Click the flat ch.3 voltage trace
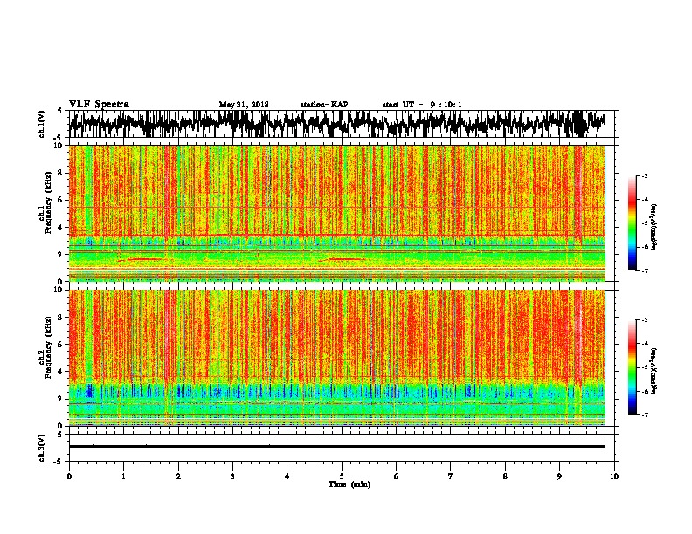692x534 pixels. pos(336,447)
